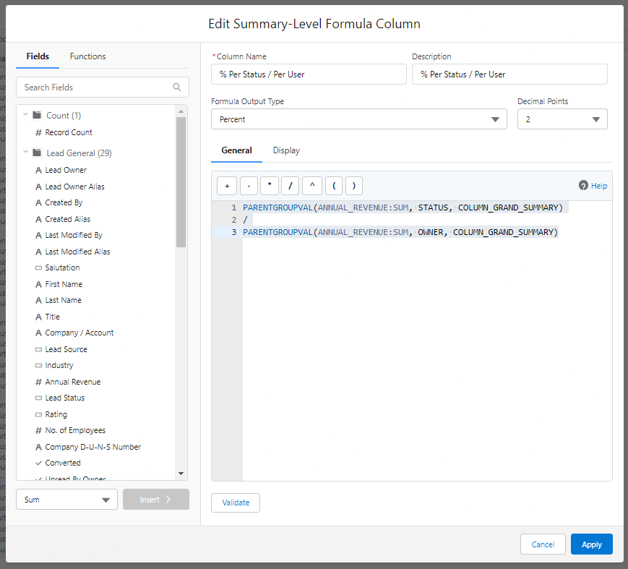Click the hash icon beside Annual Revenue
The width and height of the screenshot is (628, 569).
[x=38, y=382]
